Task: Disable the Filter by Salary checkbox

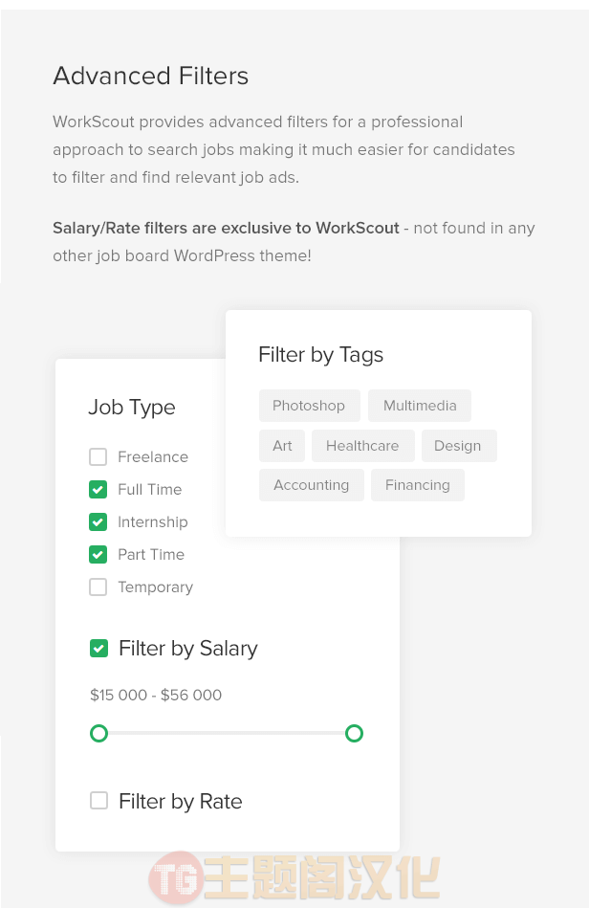Action: coord(98,648)
